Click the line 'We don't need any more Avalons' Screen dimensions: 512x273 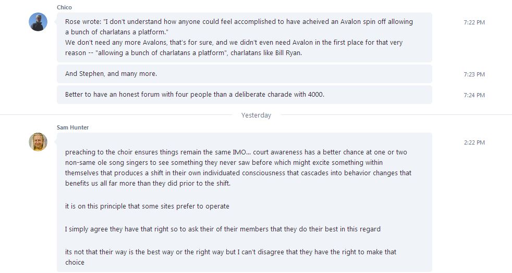[234, 42]
